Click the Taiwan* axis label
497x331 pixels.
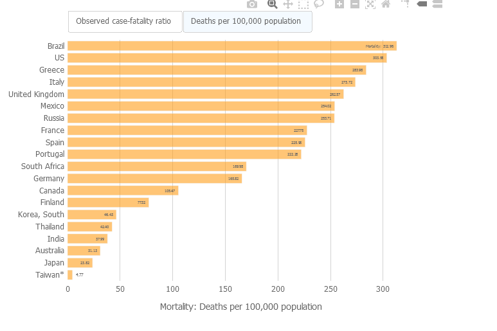click(x=50, y=275)
